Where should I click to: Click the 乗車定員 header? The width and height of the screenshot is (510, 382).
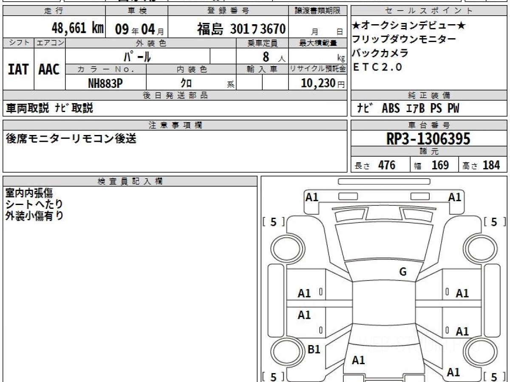(x=262, y=43)
